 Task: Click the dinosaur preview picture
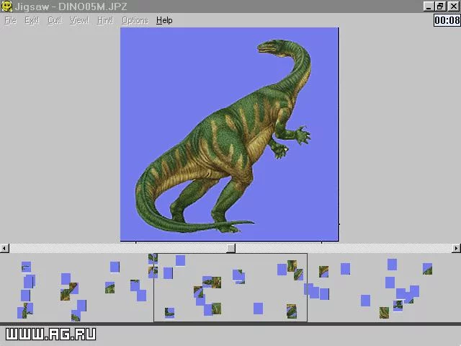pos(229,134)
